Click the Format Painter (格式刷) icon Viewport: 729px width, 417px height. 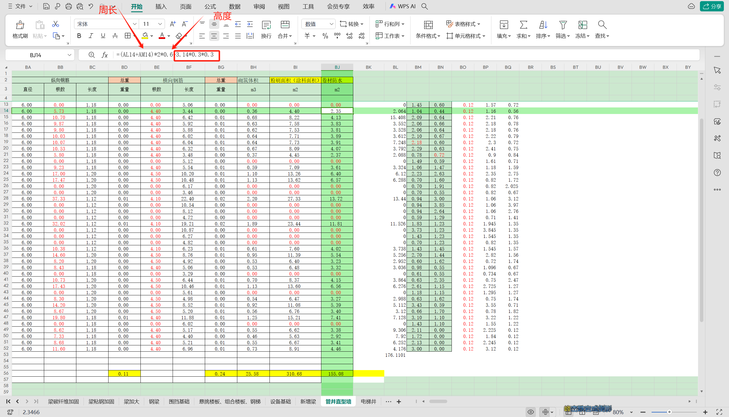click(20, 25)
